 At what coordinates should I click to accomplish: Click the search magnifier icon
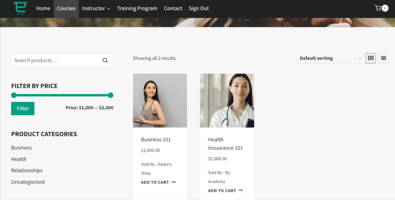click(x=105, y=60)
